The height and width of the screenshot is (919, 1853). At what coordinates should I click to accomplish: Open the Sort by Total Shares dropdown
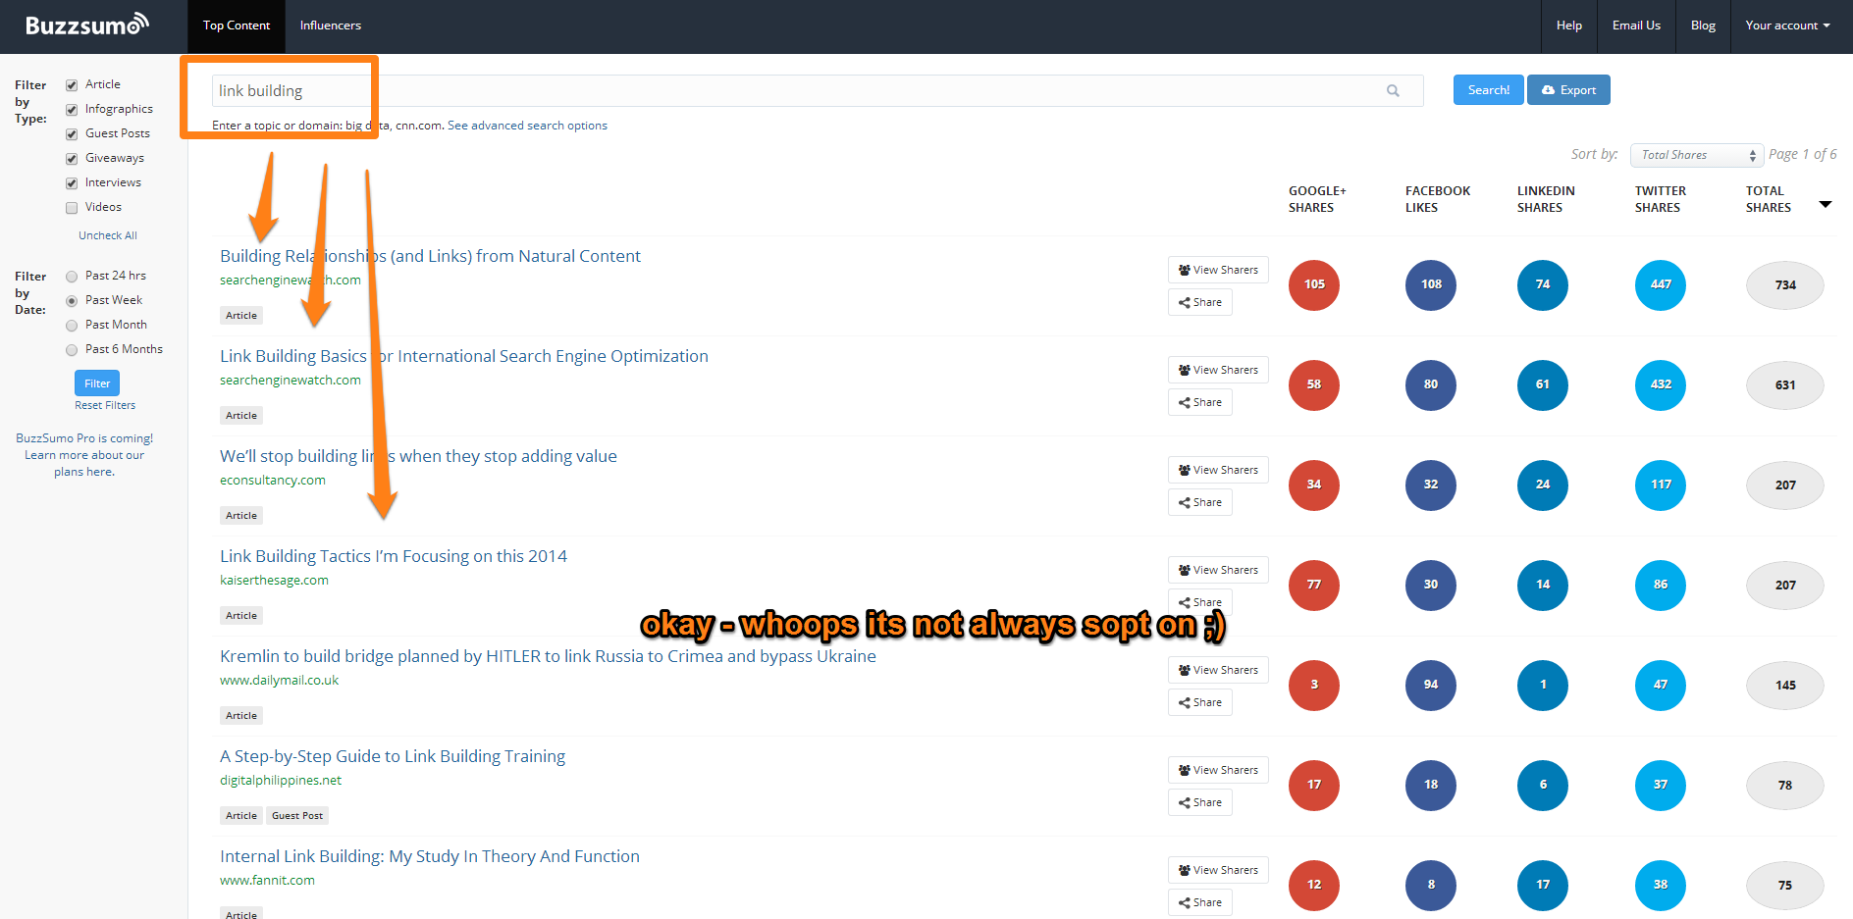[1697, 155]
